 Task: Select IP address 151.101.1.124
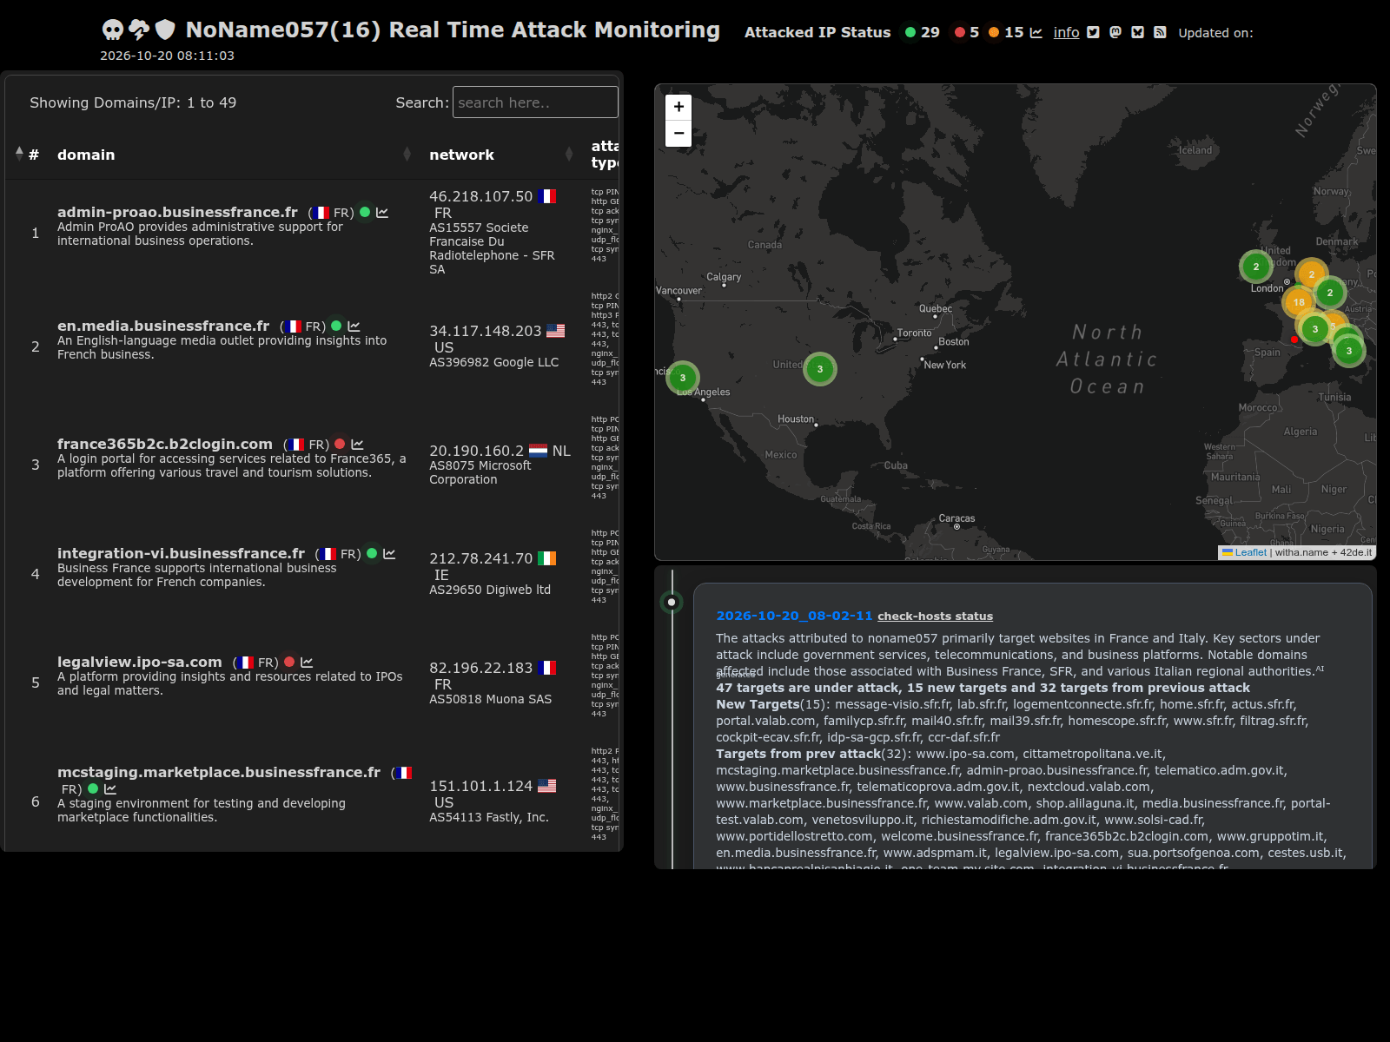coord(480,786)
